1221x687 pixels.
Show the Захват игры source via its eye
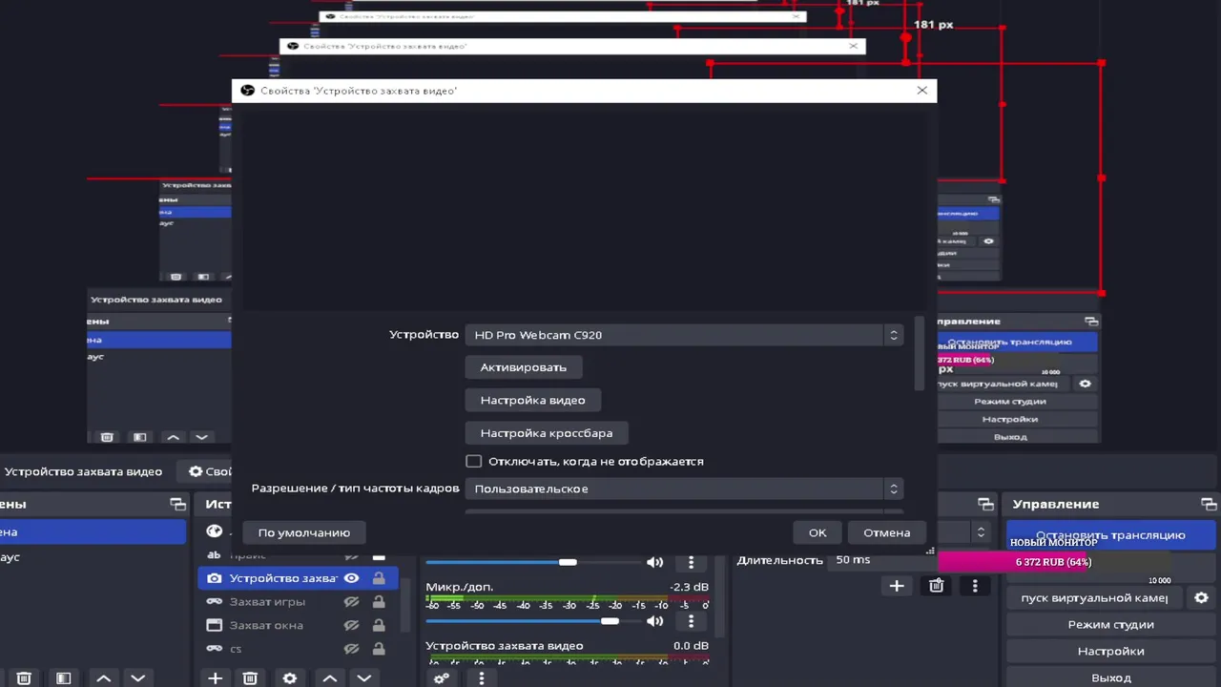[351, 602]
